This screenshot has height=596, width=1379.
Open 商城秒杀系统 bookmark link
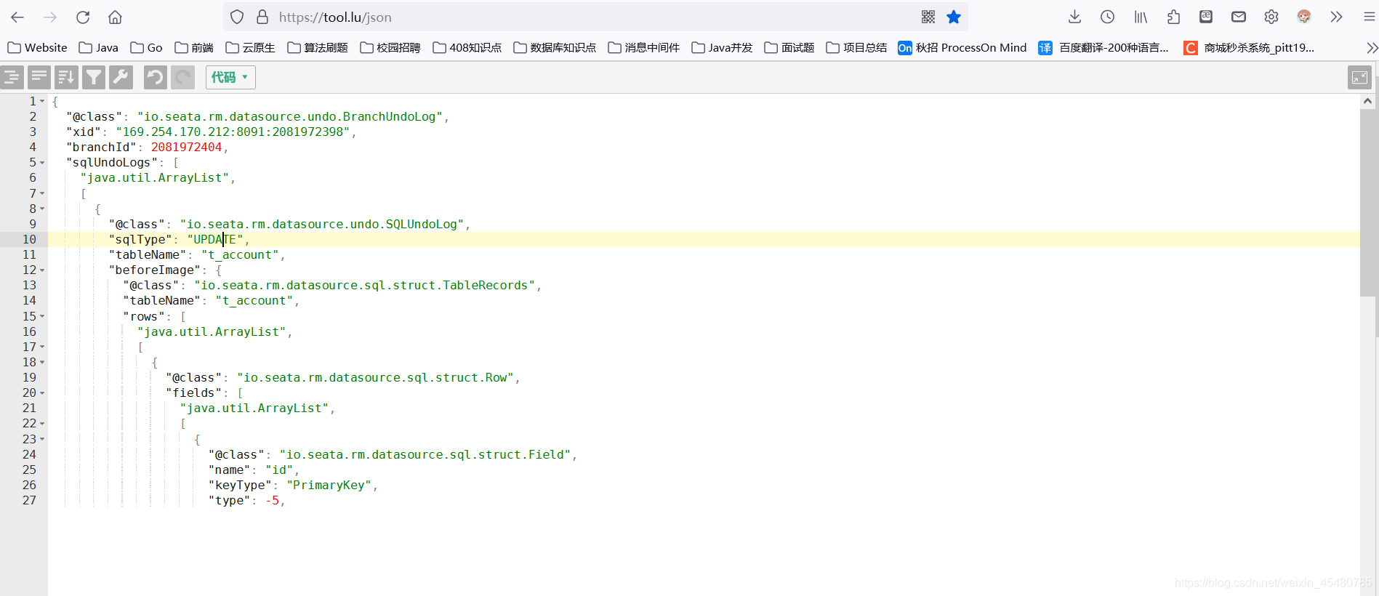[1249, 48]
